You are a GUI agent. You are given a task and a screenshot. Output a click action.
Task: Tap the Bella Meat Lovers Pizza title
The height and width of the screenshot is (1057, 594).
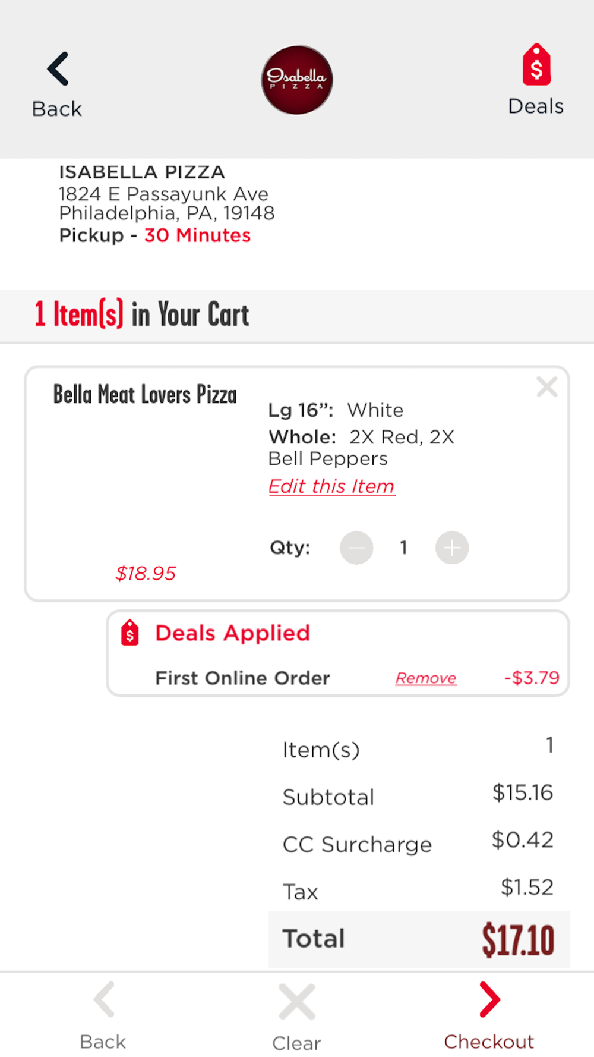click(x=145, y=395)
